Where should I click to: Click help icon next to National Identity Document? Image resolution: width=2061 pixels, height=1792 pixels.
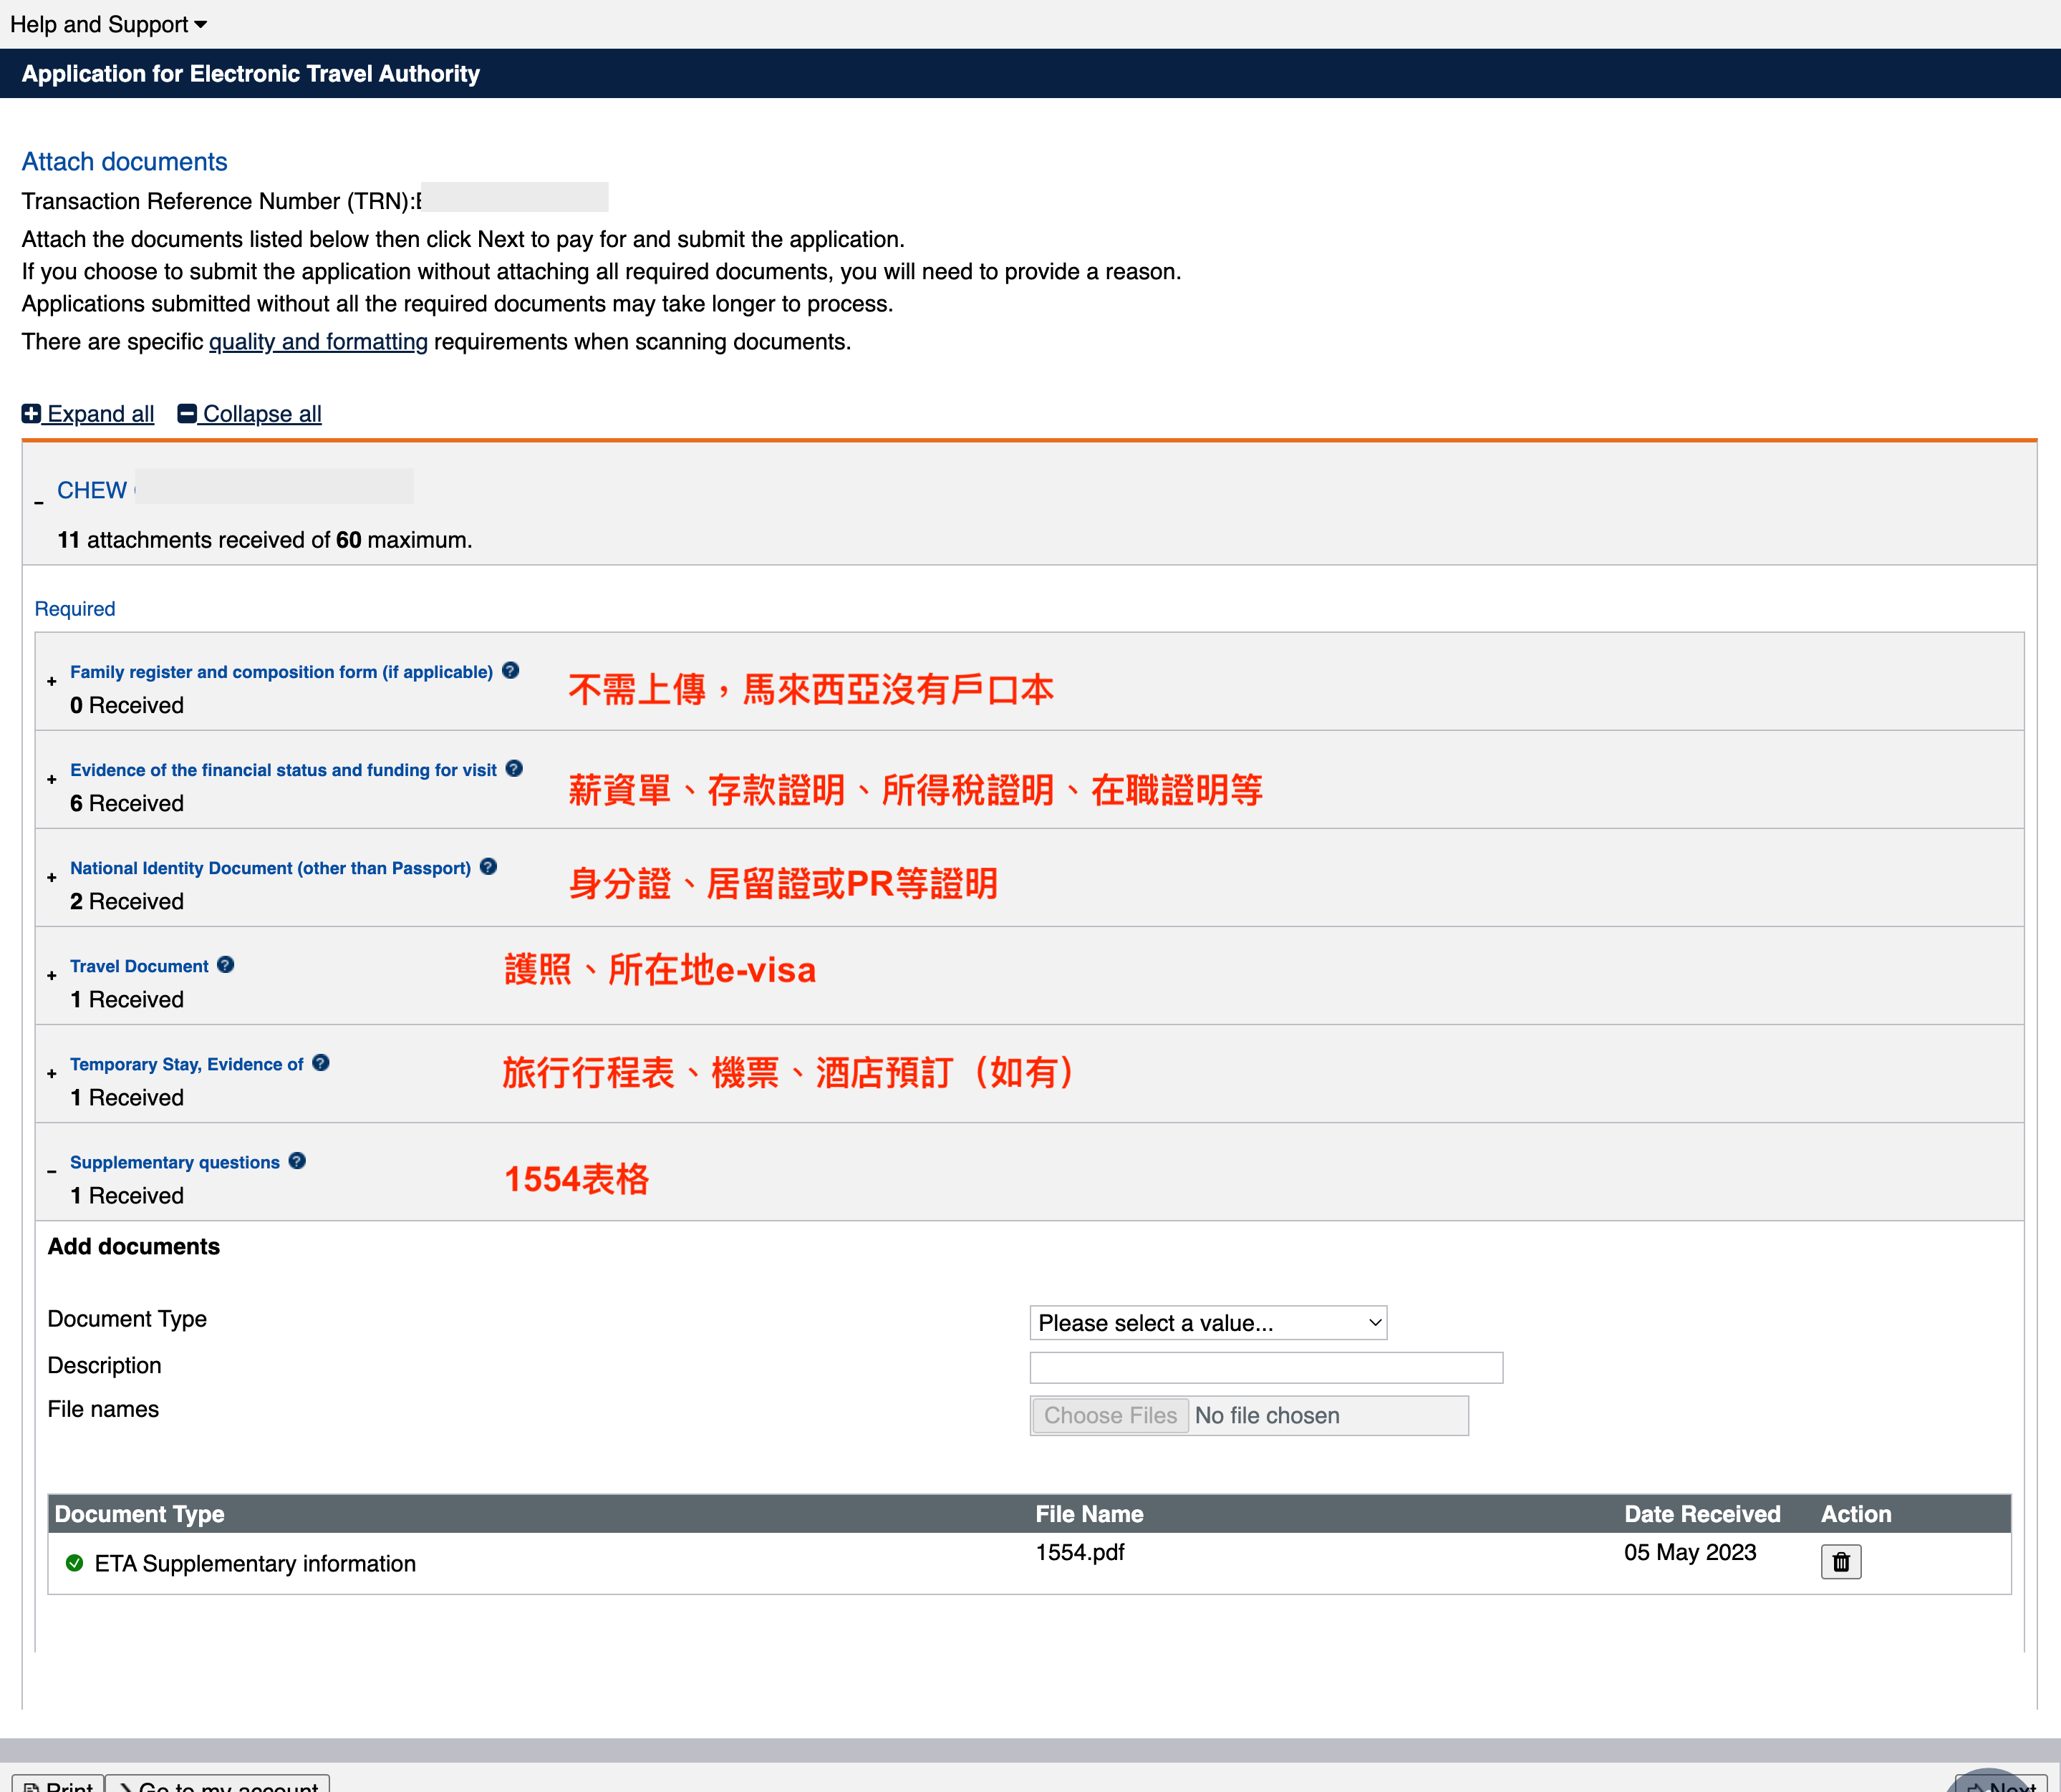488,867
